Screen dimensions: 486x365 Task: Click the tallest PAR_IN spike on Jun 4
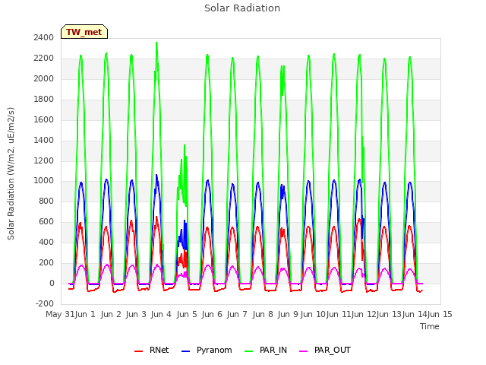[x=156, y=43]
